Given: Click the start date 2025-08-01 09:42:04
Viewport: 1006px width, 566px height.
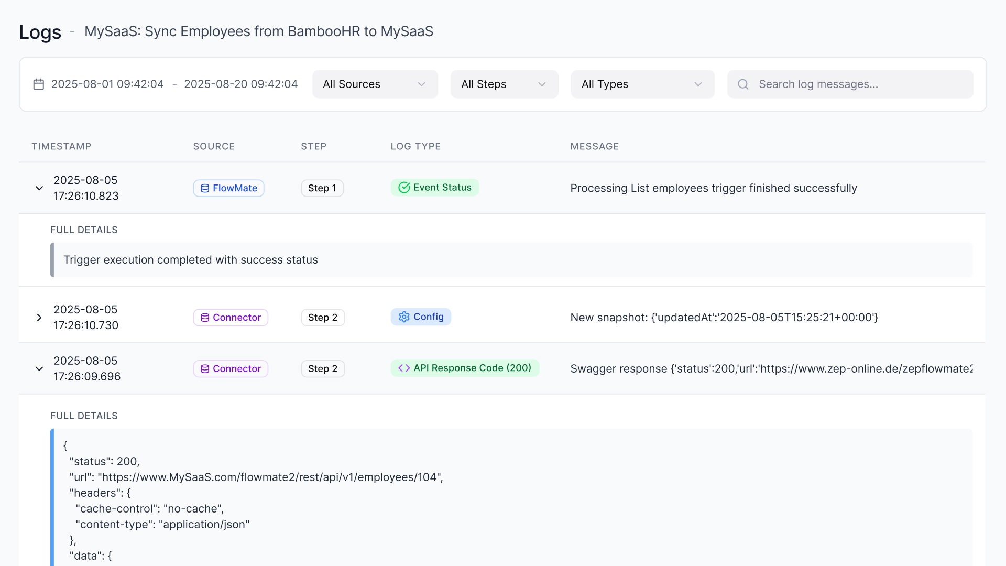Looking at the screenshot, I should 107,84.
